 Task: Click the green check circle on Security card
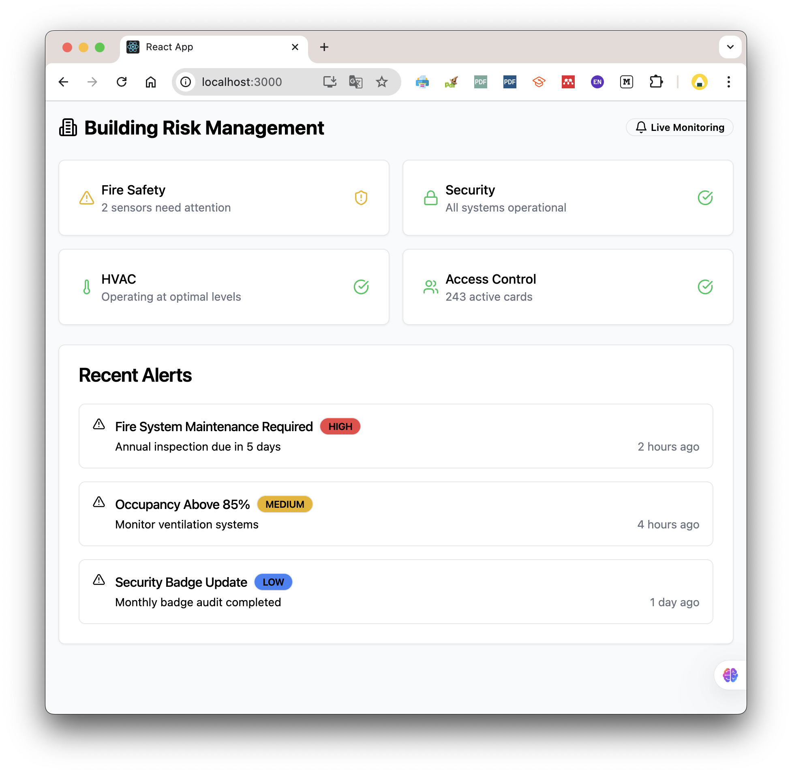pos(705,198)
